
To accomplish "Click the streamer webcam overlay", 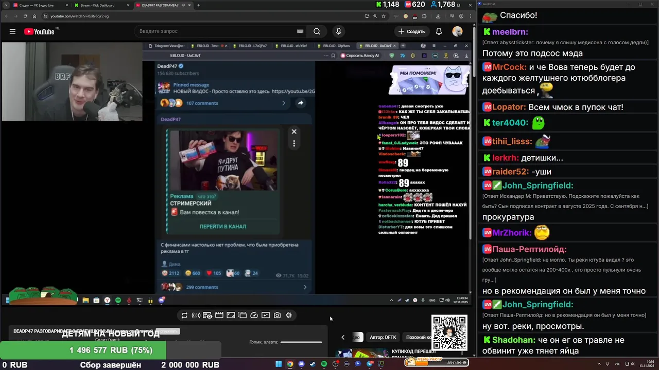I will tap(72, 81).
